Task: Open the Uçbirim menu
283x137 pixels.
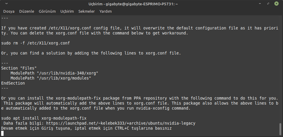Action: pos(67,11)
